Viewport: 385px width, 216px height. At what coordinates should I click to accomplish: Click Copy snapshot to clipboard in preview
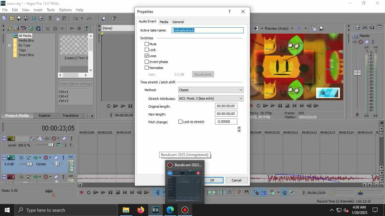314,28
